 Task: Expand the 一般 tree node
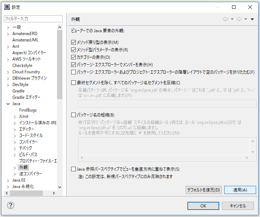[x=8, y=28]
